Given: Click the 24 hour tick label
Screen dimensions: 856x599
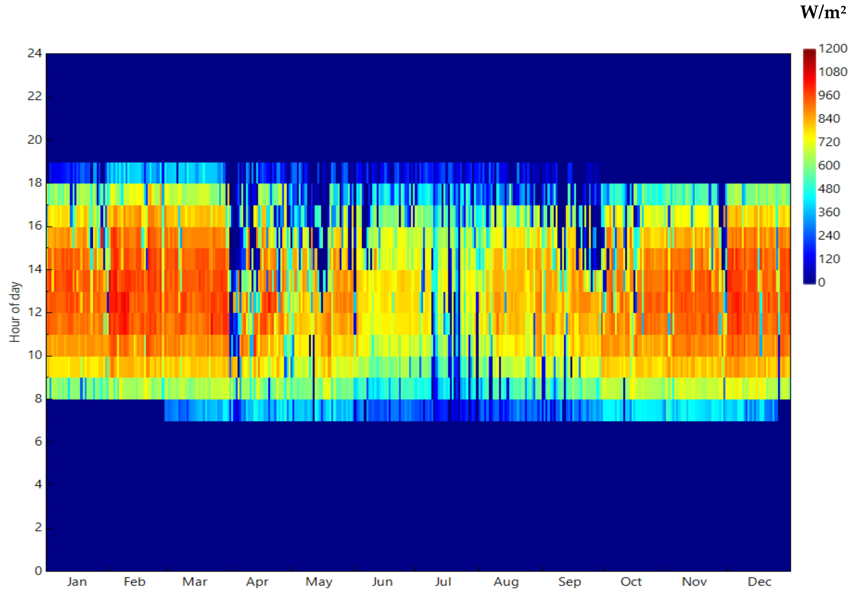Looking at the screenshot, I should coord(35,54).
